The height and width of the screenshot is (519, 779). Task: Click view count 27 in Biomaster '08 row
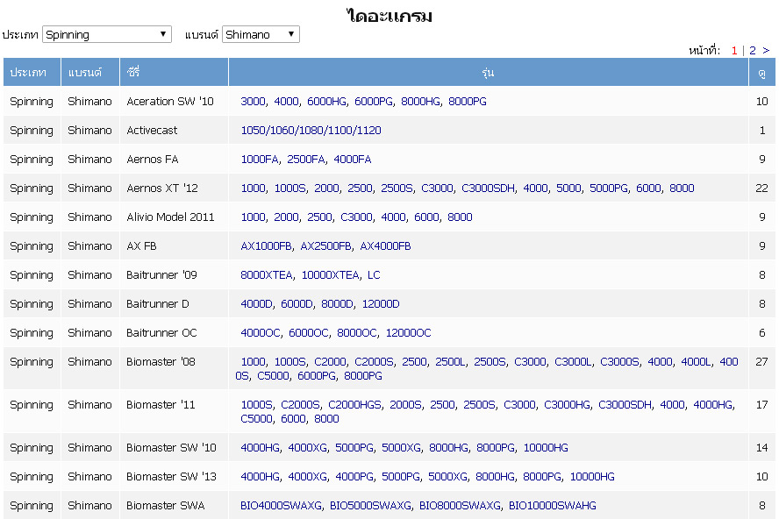(761, 361)
